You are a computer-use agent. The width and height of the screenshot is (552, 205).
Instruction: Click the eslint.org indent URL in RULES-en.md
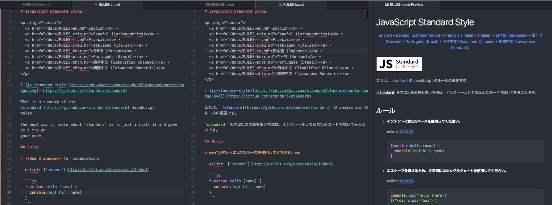click(x=108, y=170)
